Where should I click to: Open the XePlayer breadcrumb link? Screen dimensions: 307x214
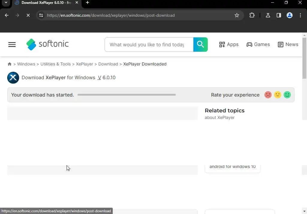[84, 64]
